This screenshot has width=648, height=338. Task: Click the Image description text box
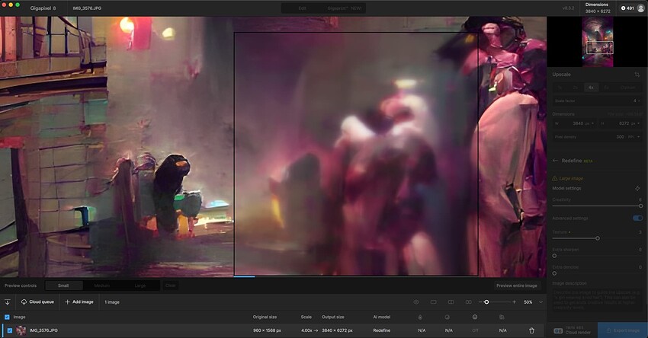(597, 301)
